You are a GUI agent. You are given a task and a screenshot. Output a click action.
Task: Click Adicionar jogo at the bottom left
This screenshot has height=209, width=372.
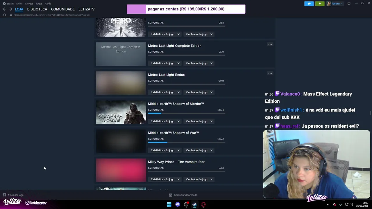13,195
